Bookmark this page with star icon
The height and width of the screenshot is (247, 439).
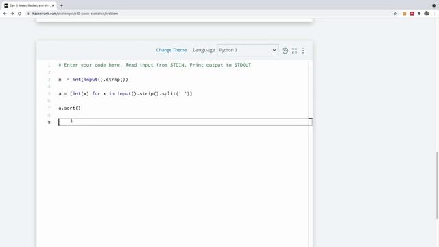pos(395,14)
